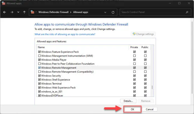This screenshot has height=114, width=194.
Task: Click Change settings button
Action: (x=143, y=34)
